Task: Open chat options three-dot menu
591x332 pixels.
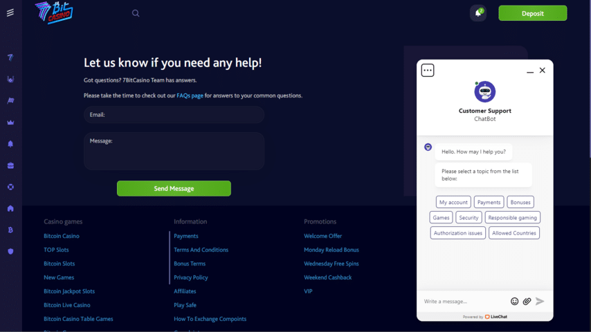Action: coord(428,71)
